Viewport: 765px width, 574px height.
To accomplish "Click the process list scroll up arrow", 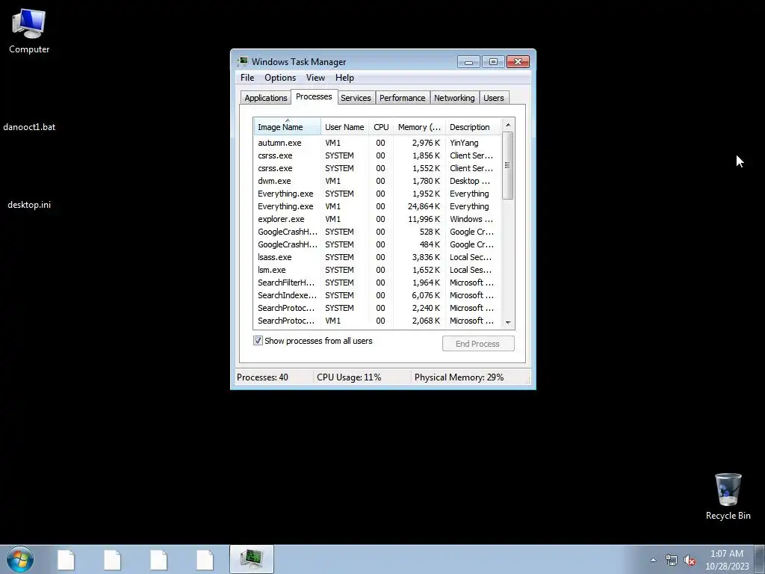I will 508,125.
